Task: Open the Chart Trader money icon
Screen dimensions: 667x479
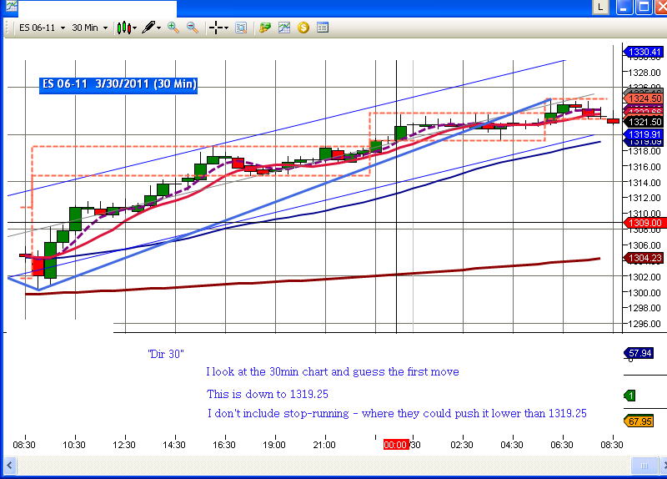Action: (264, 28)
